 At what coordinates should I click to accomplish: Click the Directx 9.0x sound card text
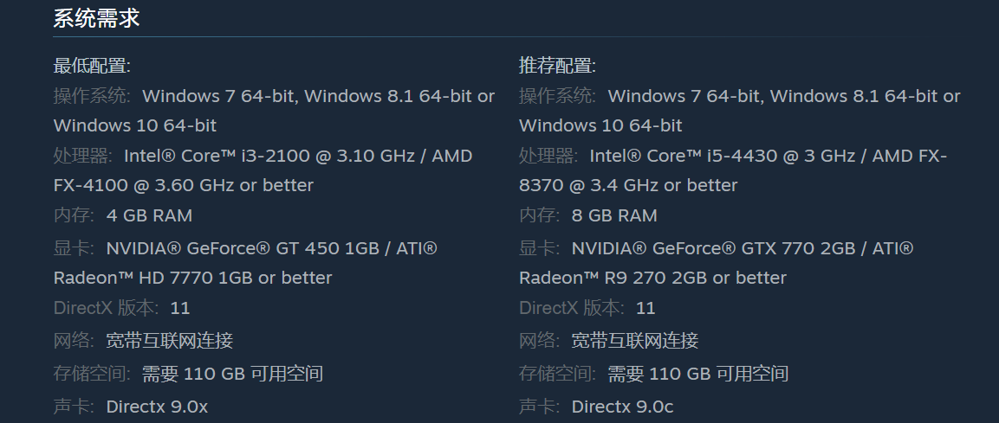pos(157,407)
